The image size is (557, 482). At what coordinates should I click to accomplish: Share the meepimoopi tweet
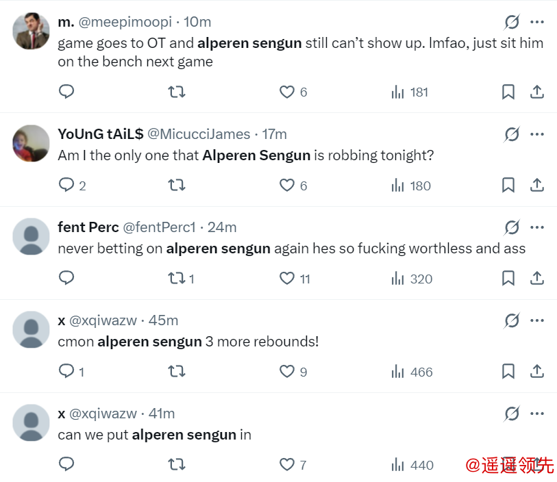tap(537, 92)
